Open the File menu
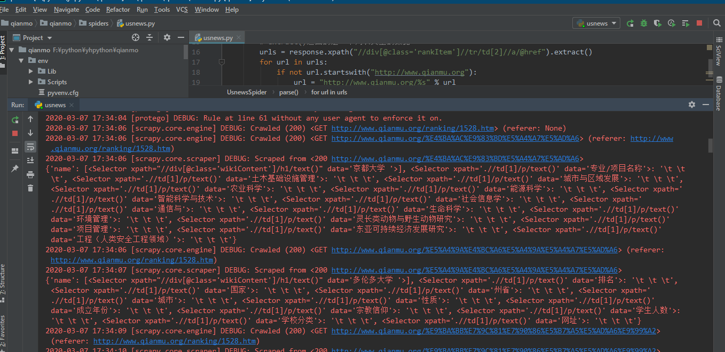725x352 pixels. coord(5,10)
